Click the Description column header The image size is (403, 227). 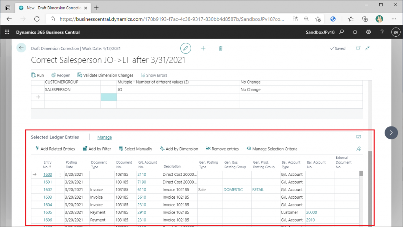pos(172,167)
